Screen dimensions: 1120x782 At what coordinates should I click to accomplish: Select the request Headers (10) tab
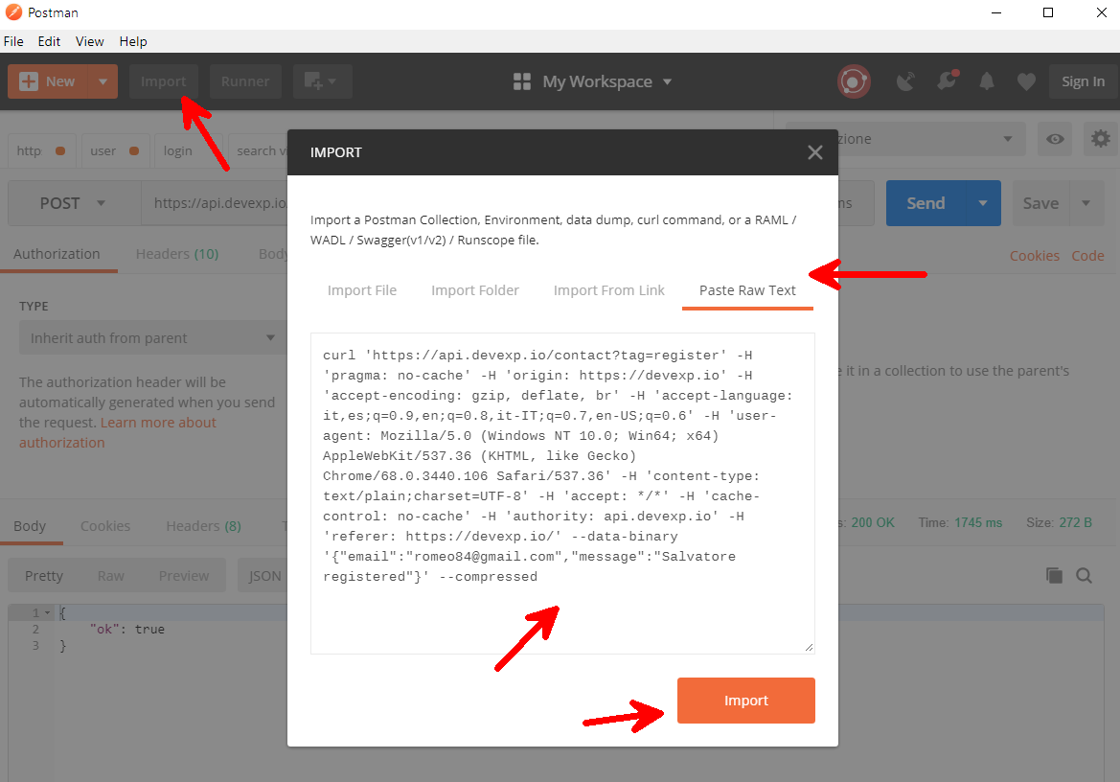pyautogui.click(x=177, y=254)
